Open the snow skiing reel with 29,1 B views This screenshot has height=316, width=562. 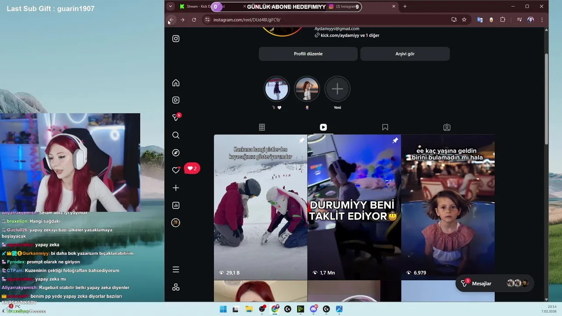click(260, 207)
